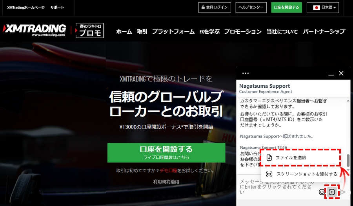This screenshot has height=206, width=353.
Task: Open the emoji picker in chat
Action: (x=322, y=192)
